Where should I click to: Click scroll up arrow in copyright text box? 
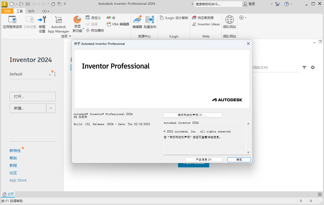(248, 123)
